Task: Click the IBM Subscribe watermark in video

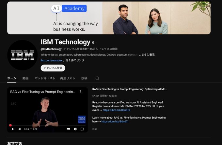Action: 82,119
